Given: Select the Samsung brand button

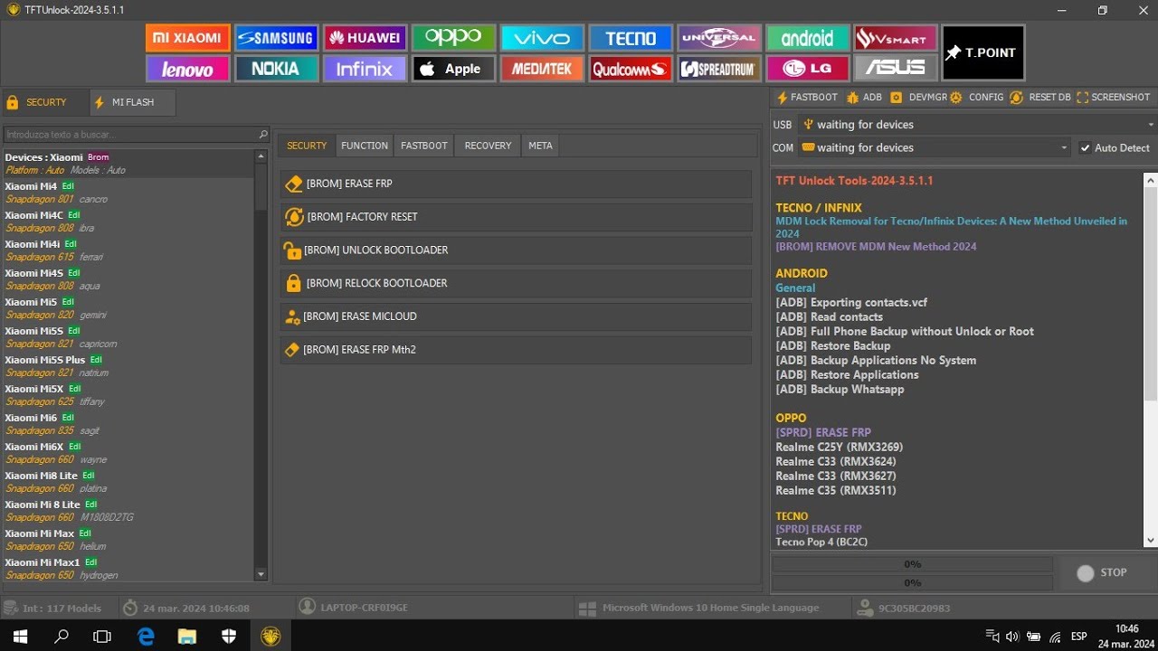Looking at the screenshot, I should [x=276, y=38].
